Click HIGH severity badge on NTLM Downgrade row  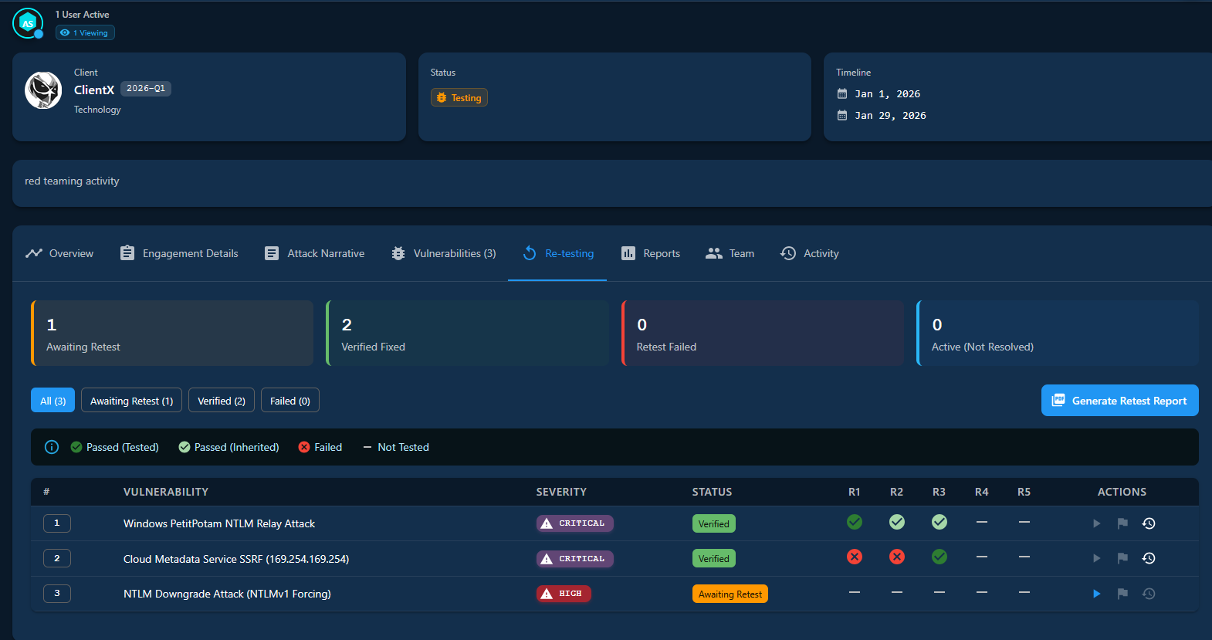(x=564, y=594)
